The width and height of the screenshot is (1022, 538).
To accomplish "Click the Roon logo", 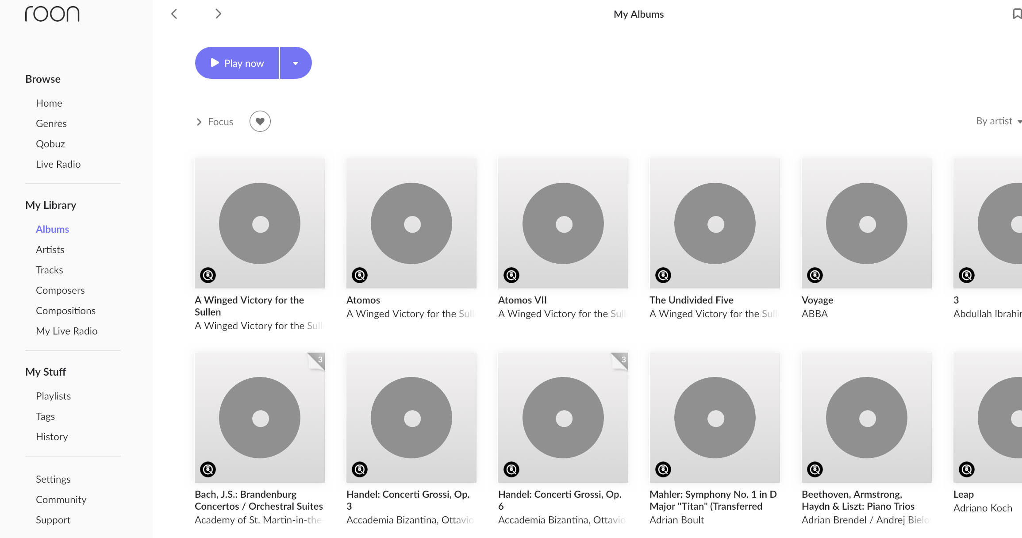I will 52,14.
